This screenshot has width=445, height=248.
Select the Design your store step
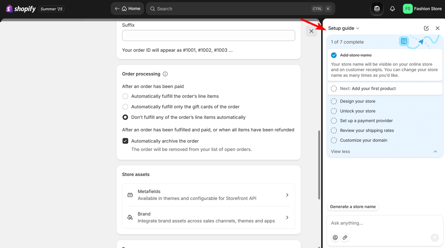point(357,101)
